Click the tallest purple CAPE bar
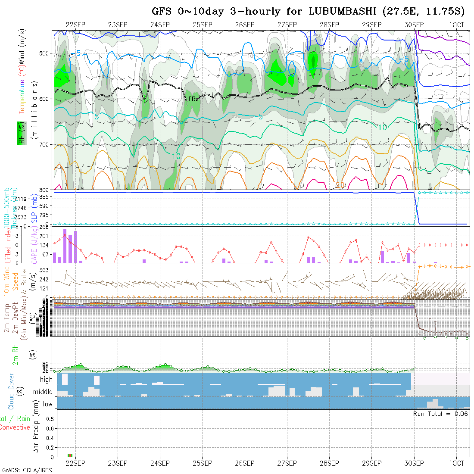The height and width of the screenshot is (474, 474). (x=65, y=246)
